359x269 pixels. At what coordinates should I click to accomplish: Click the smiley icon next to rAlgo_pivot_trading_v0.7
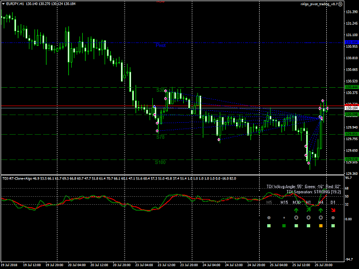click(341, 4)
